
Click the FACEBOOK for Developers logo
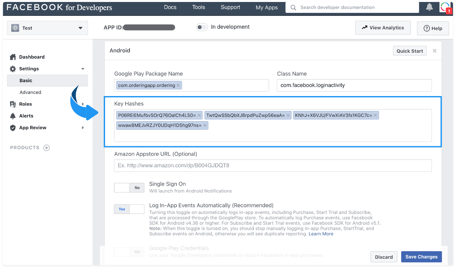(59, 7)
